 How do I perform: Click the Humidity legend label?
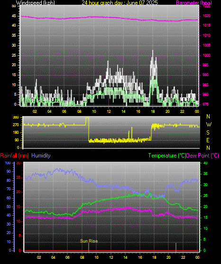[x=41, y=156]
